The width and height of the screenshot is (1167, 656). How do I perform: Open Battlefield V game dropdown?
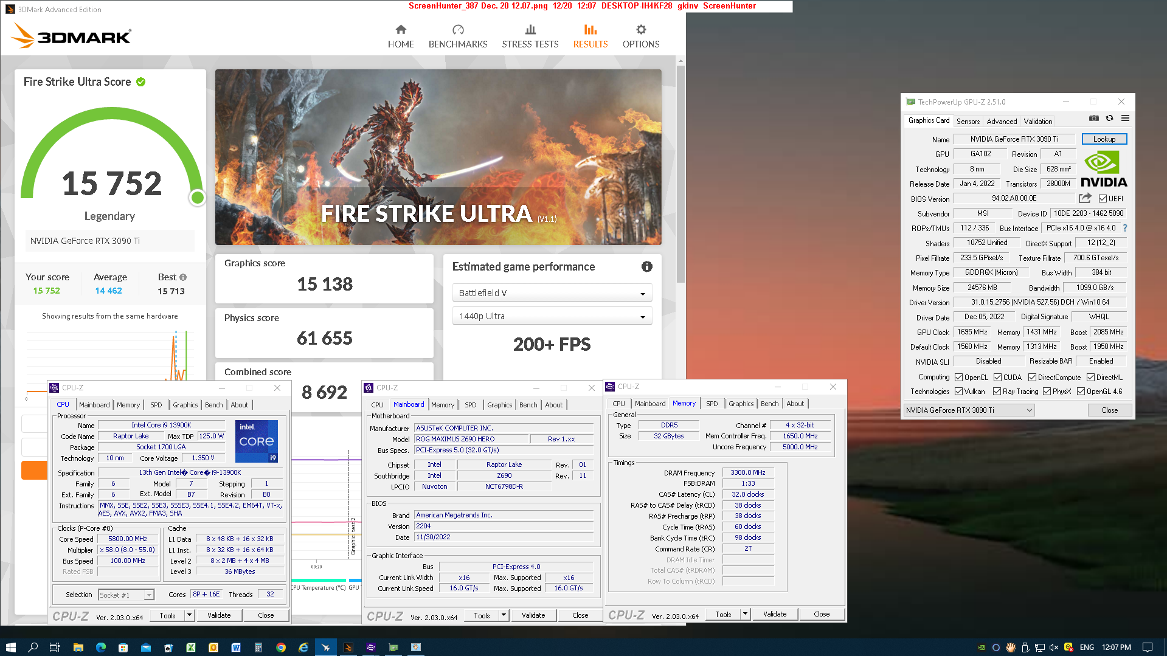(x=552, y=293)
